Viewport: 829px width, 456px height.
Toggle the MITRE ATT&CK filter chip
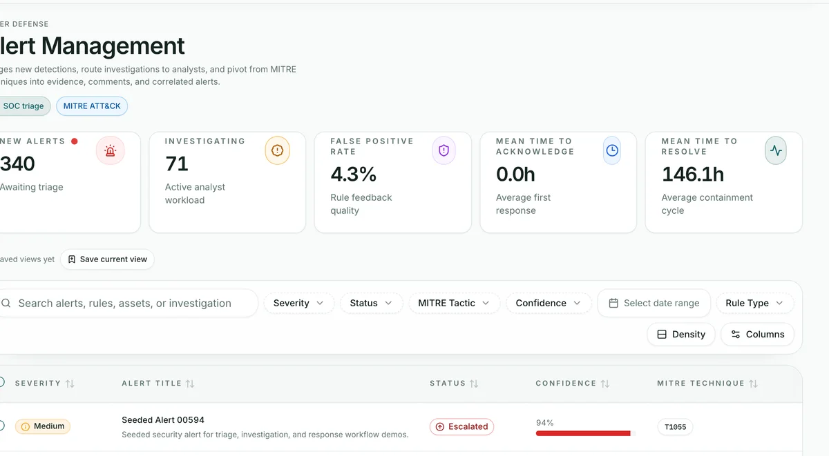tap(92, 106)
